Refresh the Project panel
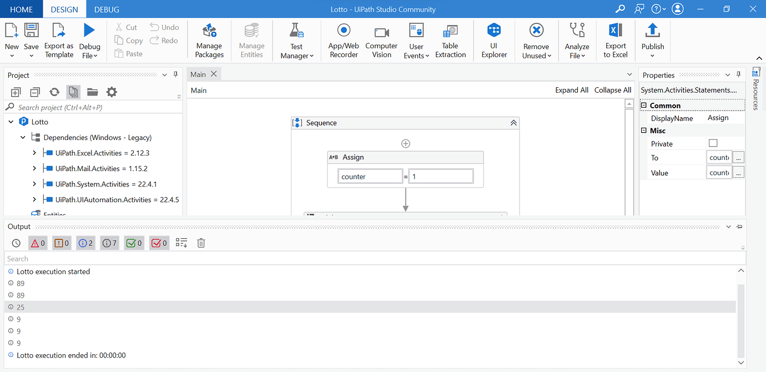This screenshot has height=372, width=766. (53, 92)
